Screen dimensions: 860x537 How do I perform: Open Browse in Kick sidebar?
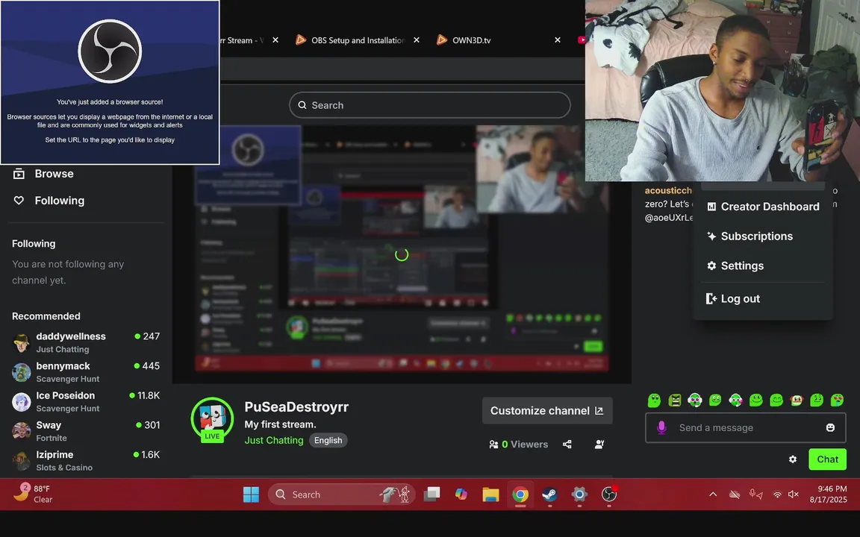[43, 174]
